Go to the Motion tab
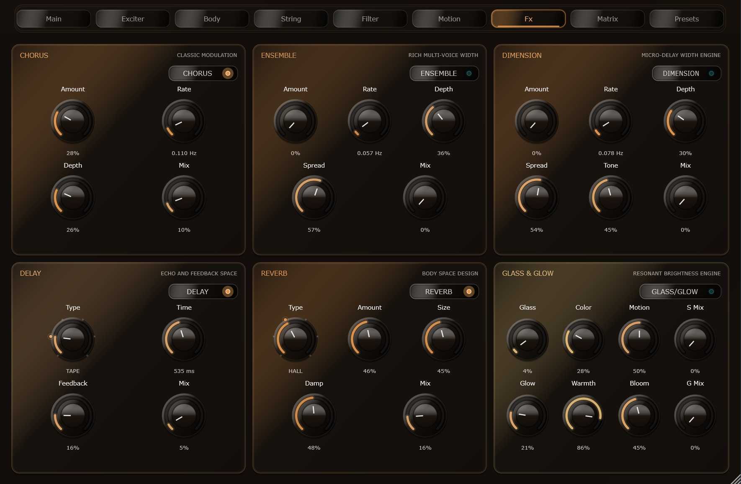Image resolution: width=741 pixels, height=484 pixels. point(449,19)
